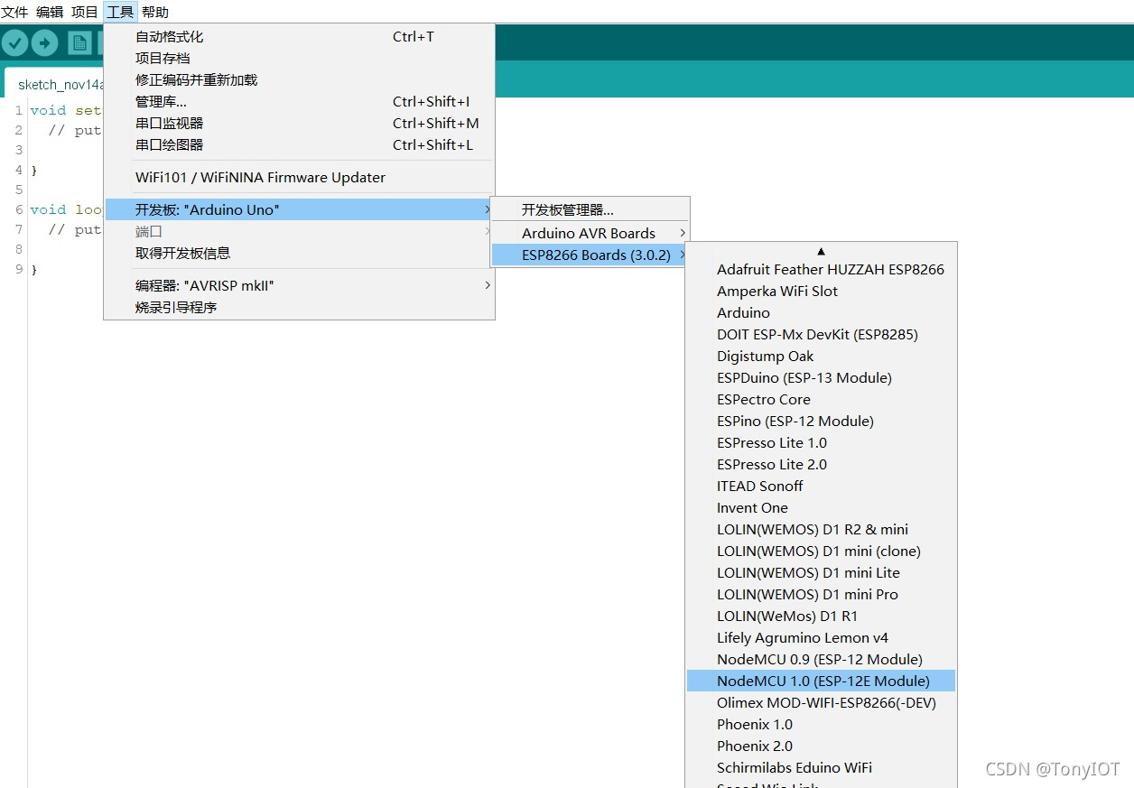This screenshot has width=1134, height=788.
Task: Click the Upload arrow icon
Action: tap(45, 42)
